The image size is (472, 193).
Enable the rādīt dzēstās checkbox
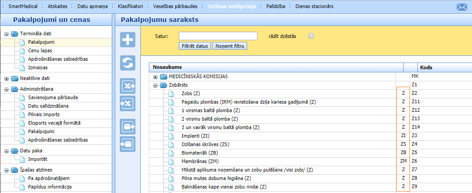coord(311,36)
